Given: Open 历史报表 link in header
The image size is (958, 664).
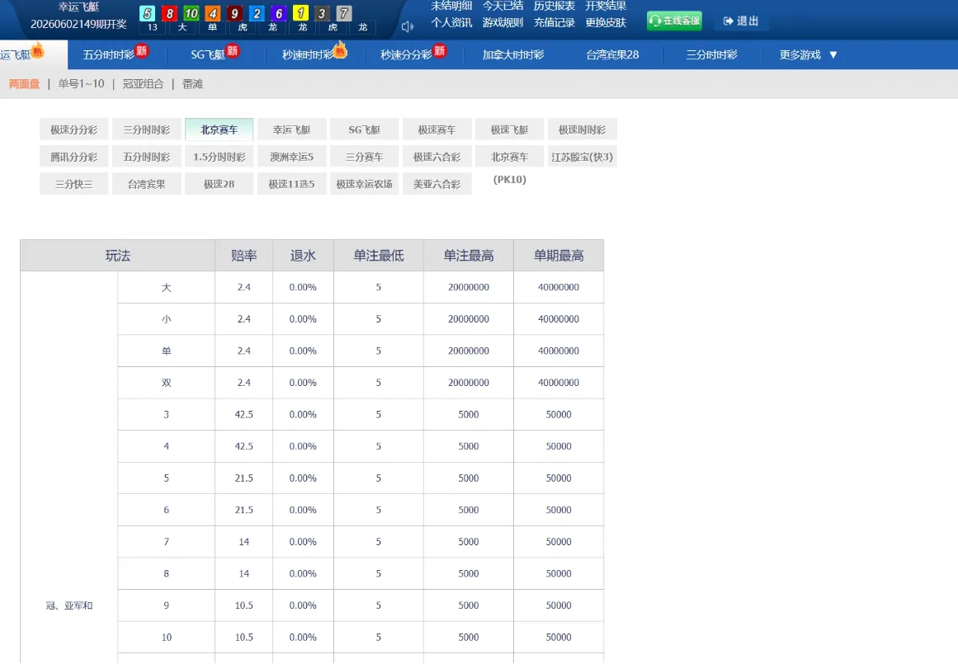Looking at the screenshot, I should pyautogui.click(x=555, y=6).
